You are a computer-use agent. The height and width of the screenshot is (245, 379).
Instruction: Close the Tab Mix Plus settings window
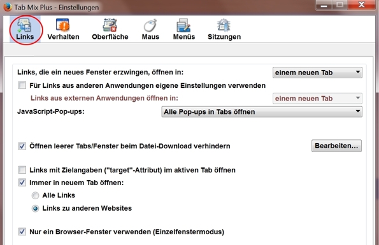pyautogui.click(x=362, y=4)
